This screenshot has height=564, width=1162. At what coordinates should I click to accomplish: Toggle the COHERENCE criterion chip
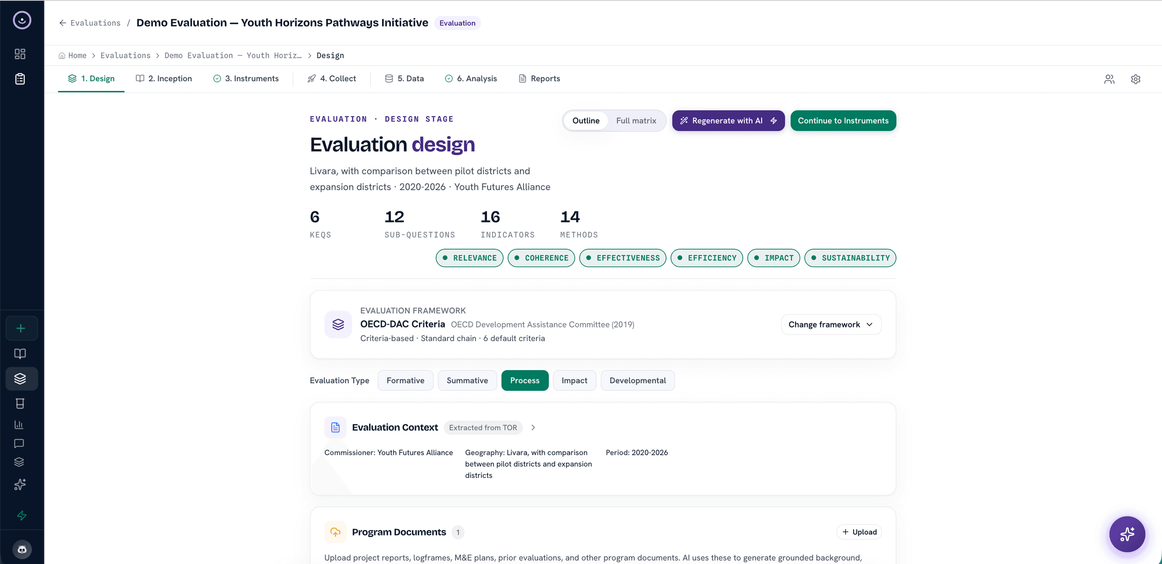coord(541,258)
